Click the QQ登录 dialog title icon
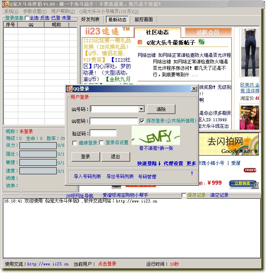 (69, 89)
